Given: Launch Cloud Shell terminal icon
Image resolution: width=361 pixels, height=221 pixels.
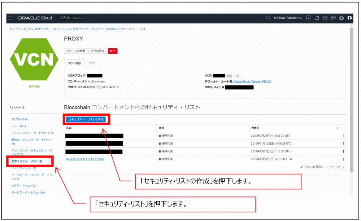Looking at the screenshot, I should click(x=309, y=18).
